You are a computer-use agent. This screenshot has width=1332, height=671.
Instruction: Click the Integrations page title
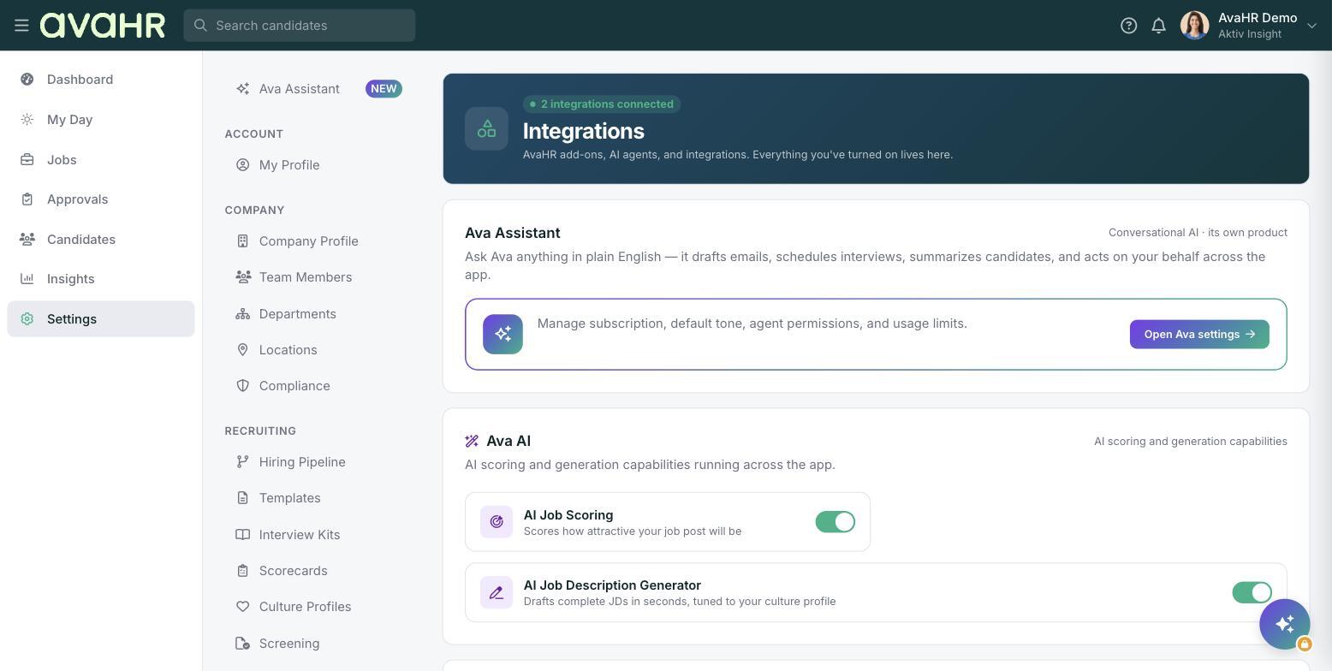coord(584,131)
